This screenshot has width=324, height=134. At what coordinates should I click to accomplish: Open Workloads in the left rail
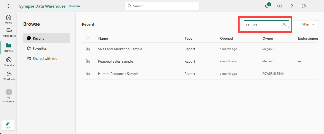click(9, 76)
